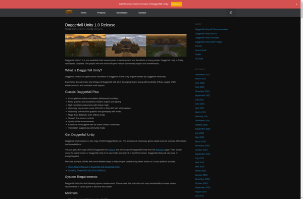Screen dimensions: 303x199
Task: Open the December 2018 archive
Action: tap(202, 179)
